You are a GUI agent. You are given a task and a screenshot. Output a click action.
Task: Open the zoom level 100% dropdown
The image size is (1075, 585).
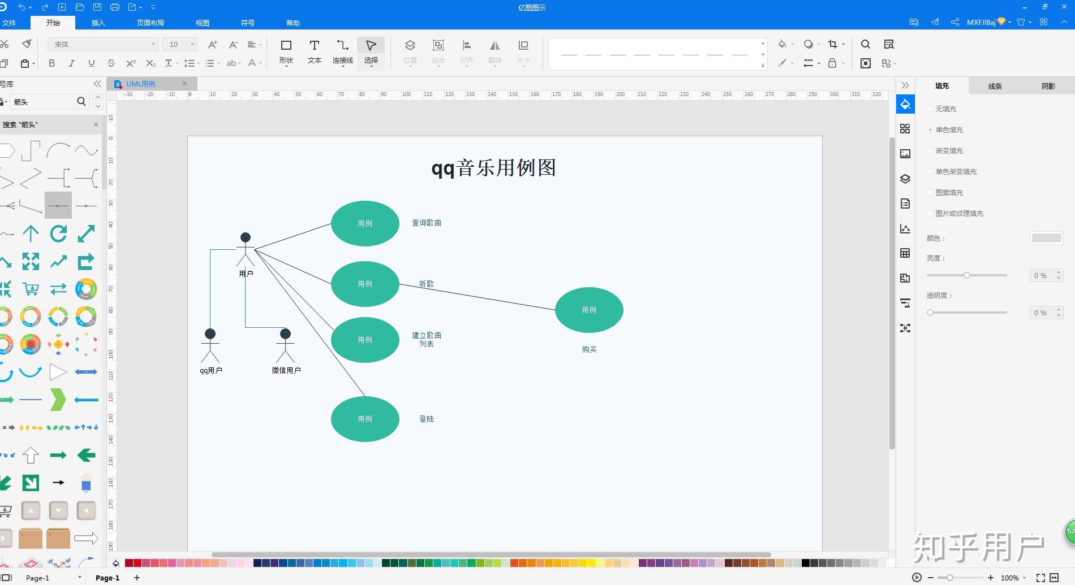click(x=1013, y=578)
